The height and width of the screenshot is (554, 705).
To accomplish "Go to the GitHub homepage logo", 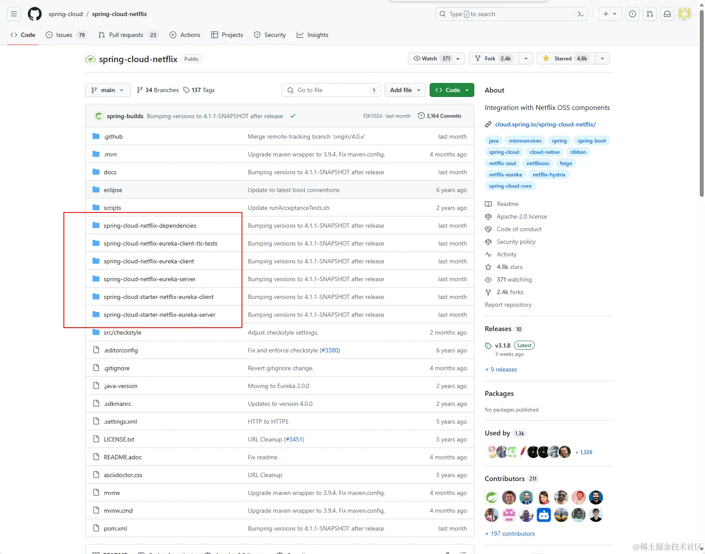I will click(x=35, y=14).
